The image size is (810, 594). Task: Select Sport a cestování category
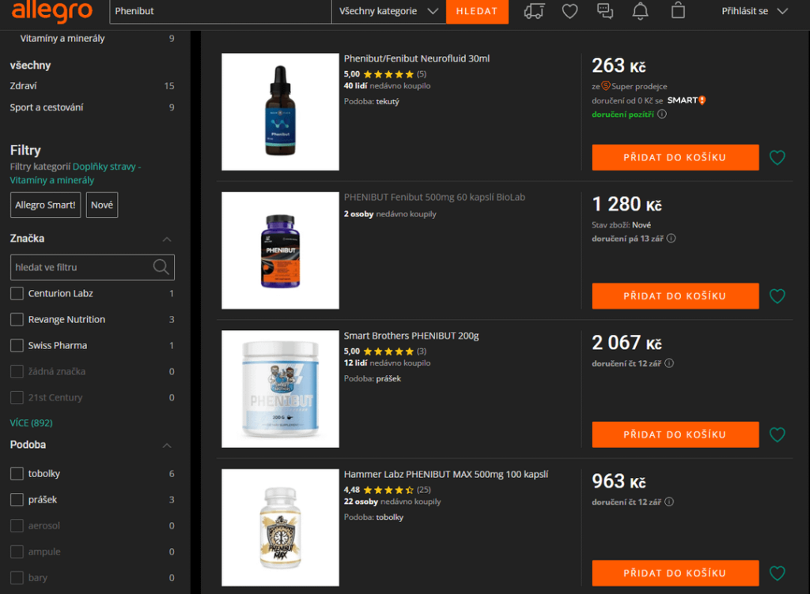tap(47, 107)
